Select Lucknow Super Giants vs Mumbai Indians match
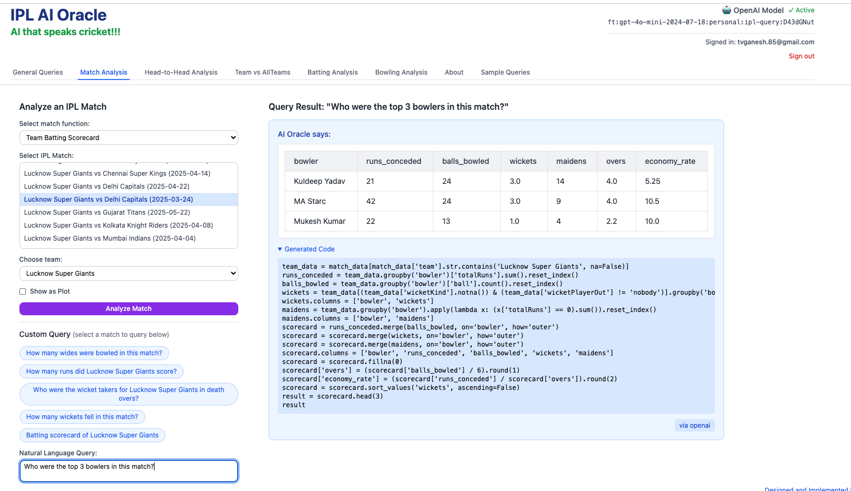Screen dimensions: 851x491 110,238
